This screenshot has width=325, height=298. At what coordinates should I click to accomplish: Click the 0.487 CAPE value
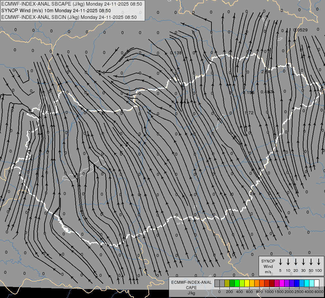pos(266,92)
